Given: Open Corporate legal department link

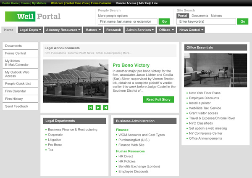Looking at the screenshot, I should click(55, 135).
